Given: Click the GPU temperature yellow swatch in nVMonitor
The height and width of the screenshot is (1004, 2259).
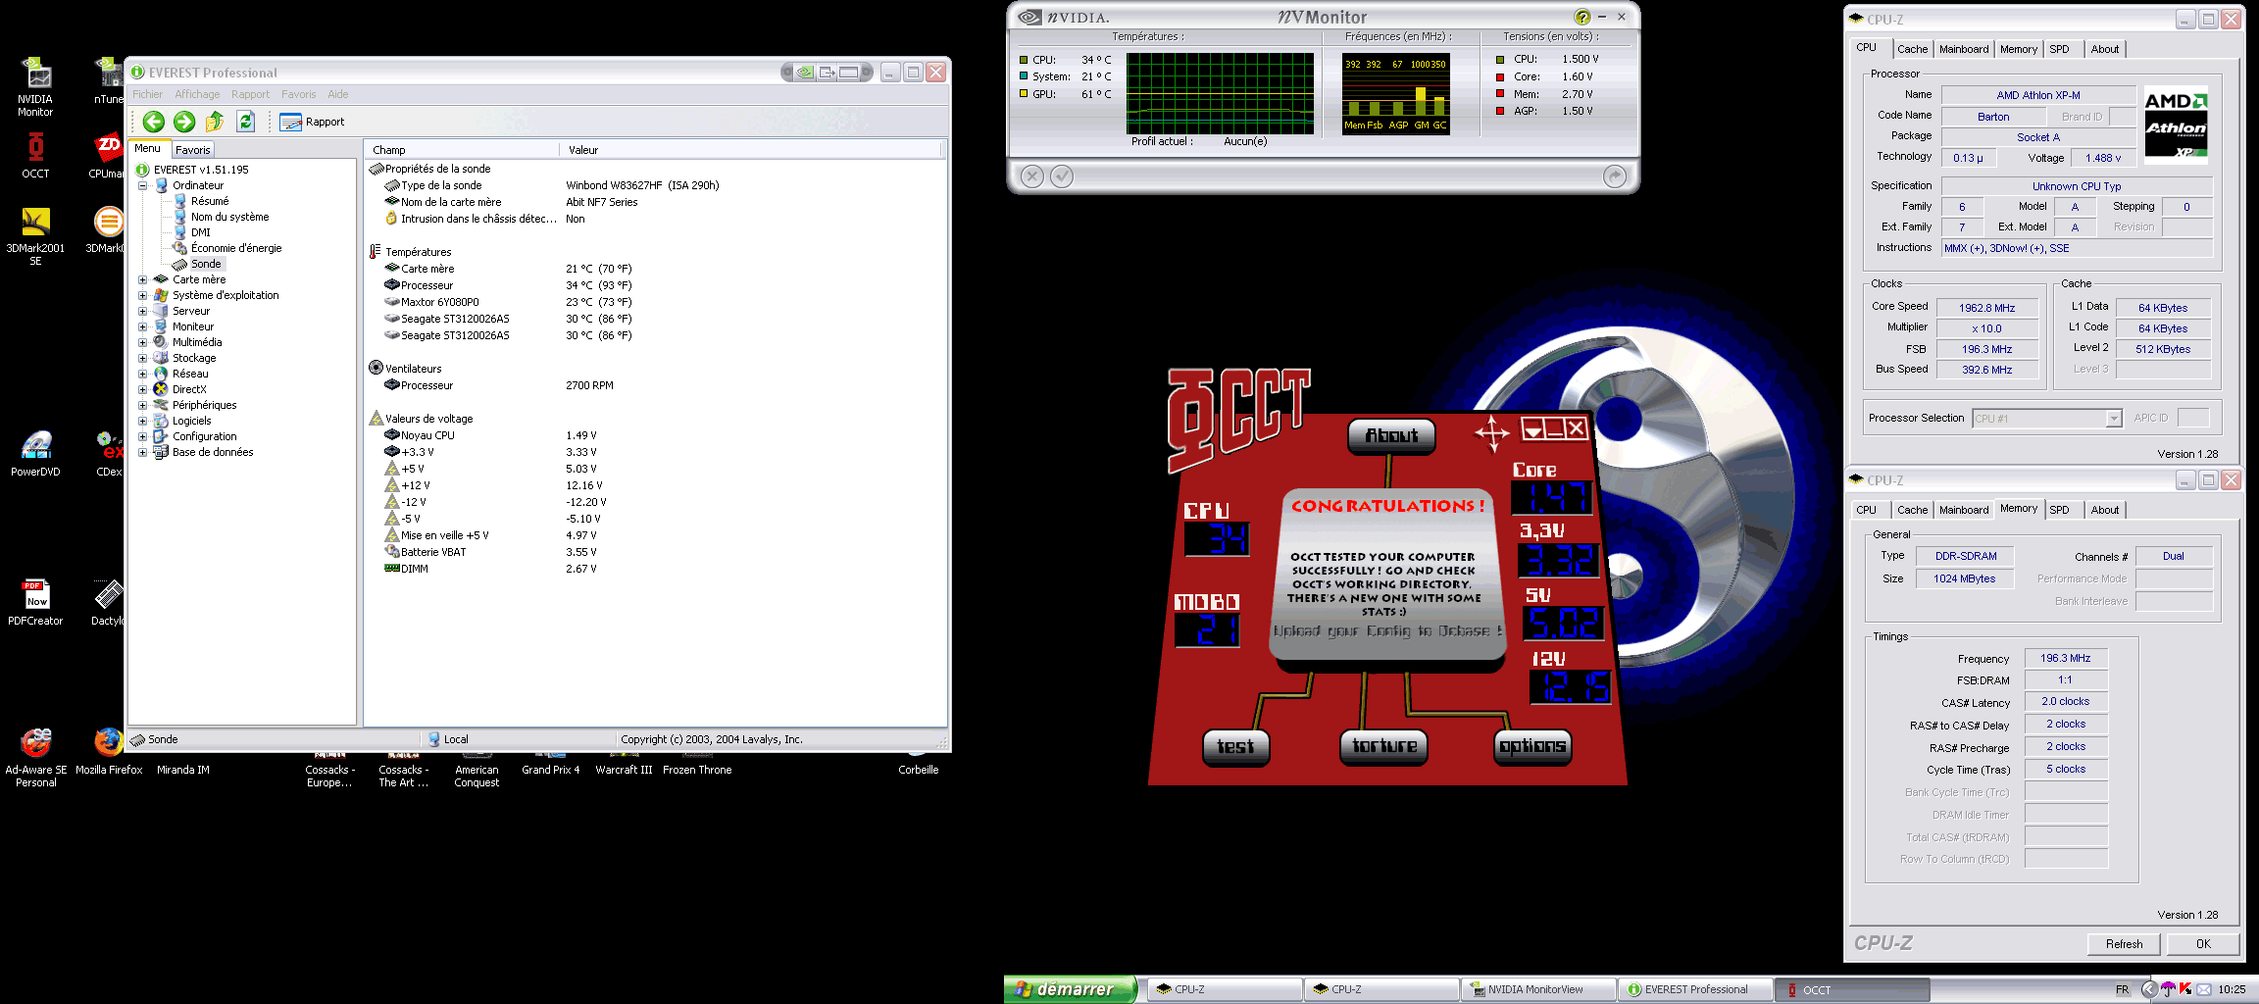Looking at the screenshot, I should 1024,94.
